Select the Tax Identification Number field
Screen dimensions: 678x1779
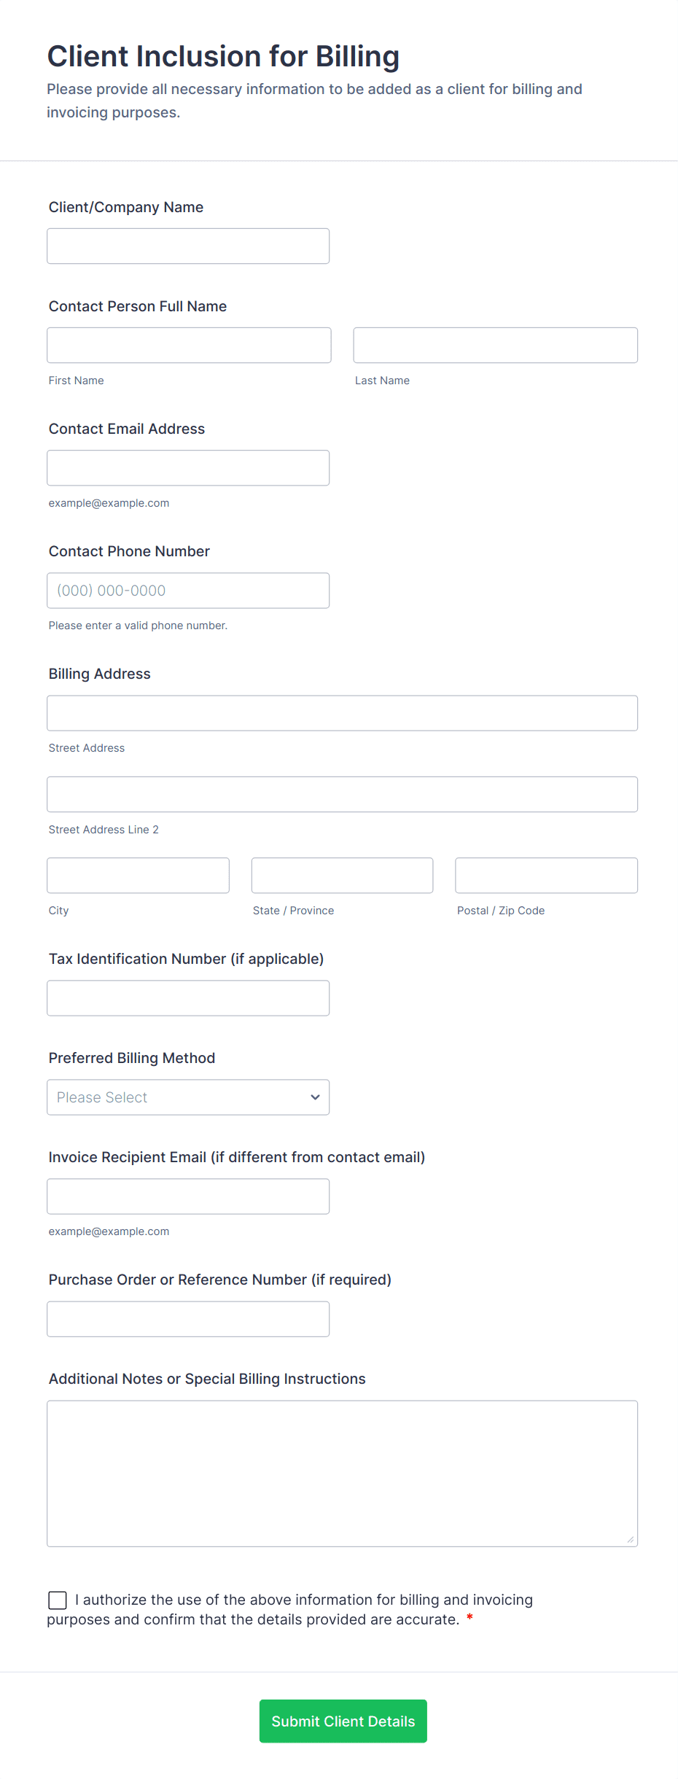pos(188,998)
